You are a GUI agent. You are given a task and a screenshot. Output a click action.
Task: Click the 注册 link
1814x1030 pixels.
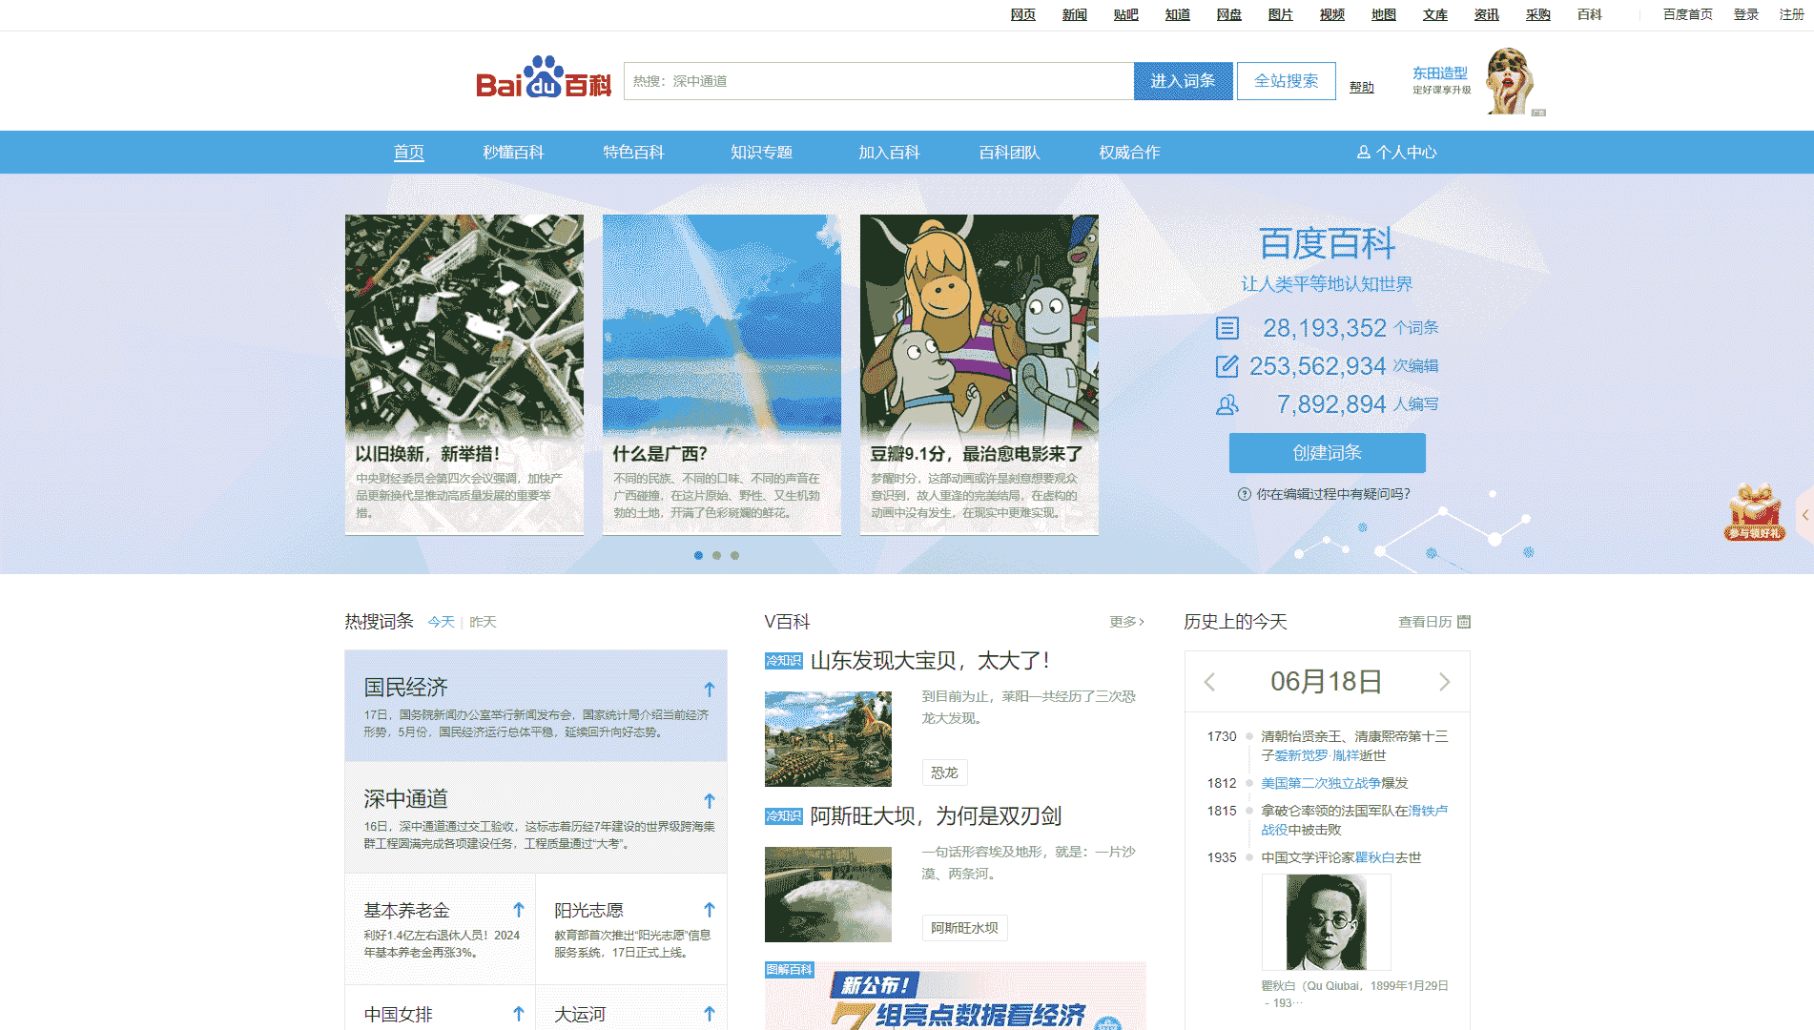tap(1791, 14)
